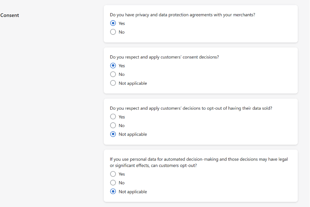The image size is (310, 207).
Task: Click the customers' consent decisions question text
Action: coord(164,57)
